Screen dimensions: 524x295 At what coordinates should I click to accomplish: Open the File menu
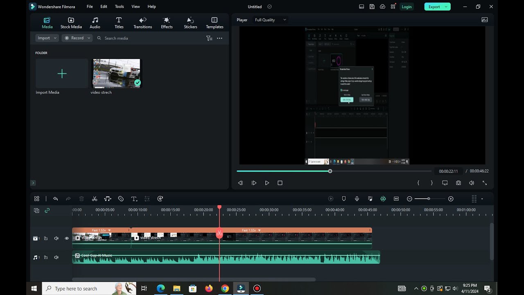[x=90, y=7]
